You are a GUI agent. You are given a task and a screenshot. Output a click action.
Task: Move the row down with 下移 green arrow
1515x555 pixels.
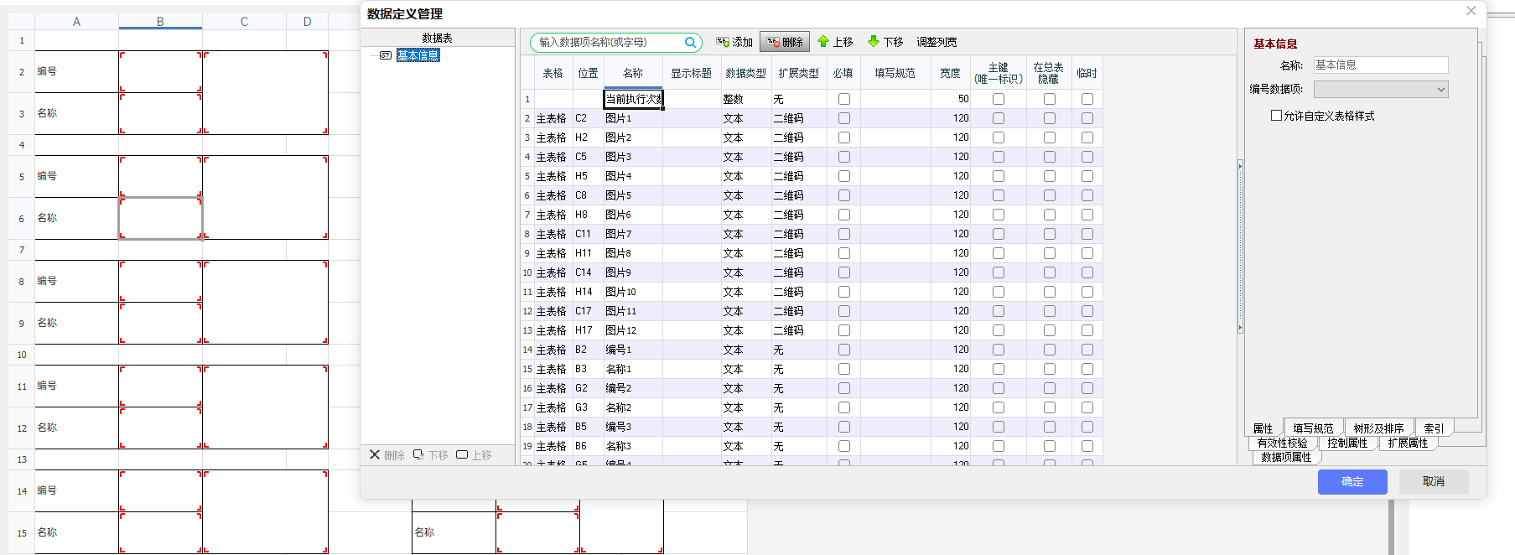click(885, 42)
